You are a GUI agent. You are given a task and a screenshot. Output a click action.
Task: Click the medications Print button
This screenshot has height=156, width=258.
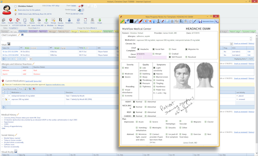(21, 89)
